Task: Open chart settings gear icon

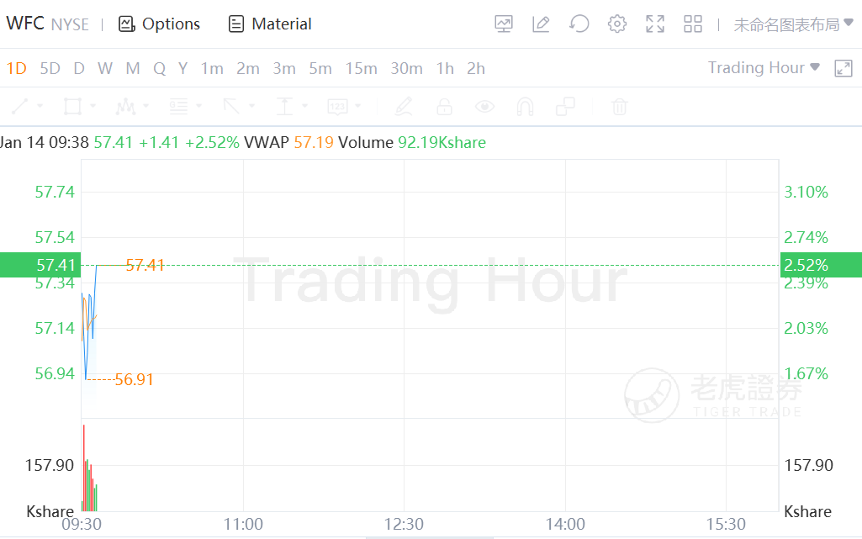Action: [617, 24]
